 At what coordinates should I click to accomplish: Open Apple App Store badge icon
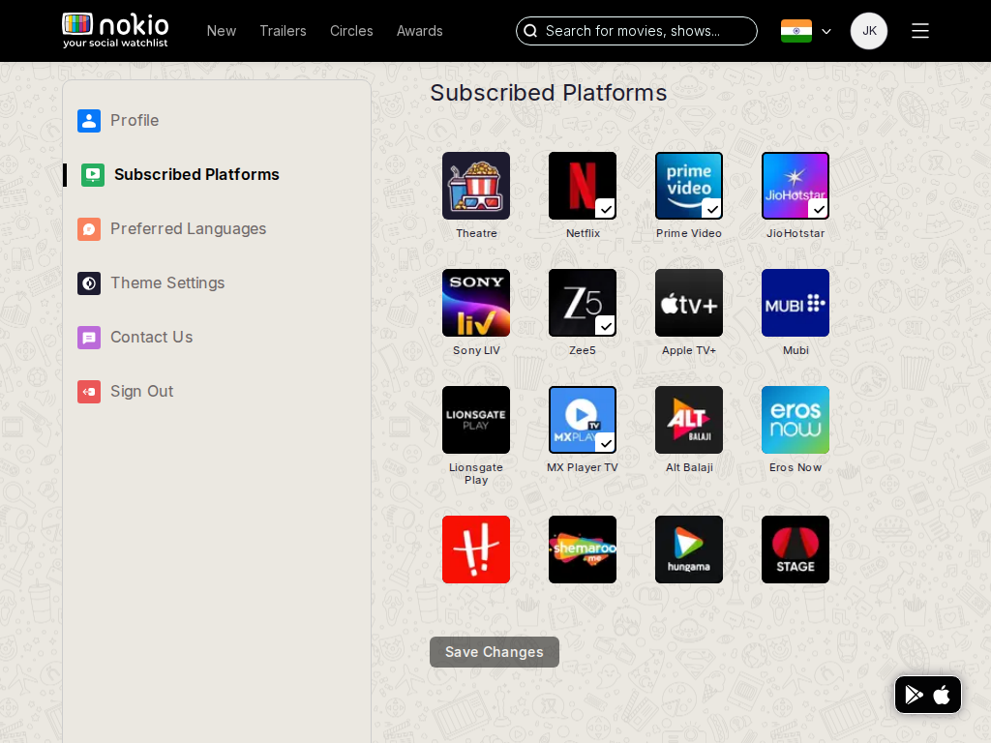942,695
